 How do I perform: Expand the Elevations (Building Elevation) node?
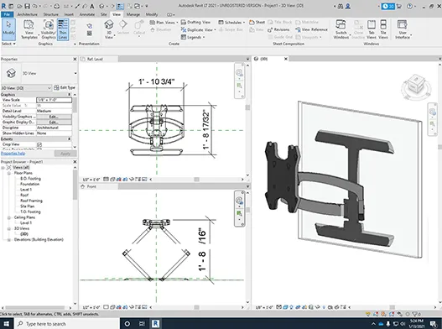click(x=9, y=240)
